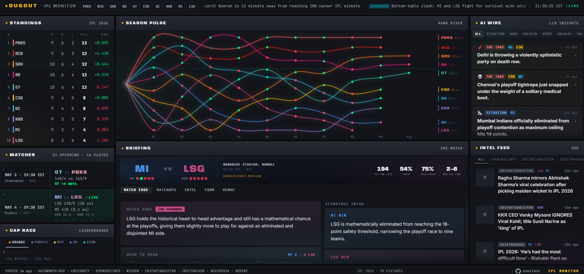
Task: Open the Raghu Sharma celebration headline
Action: 535,184
